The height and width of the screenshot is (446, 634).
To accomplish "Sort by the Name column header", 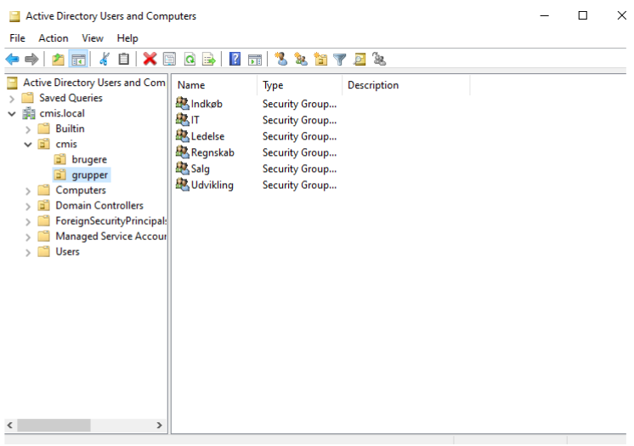I will (x=215, y=85).
